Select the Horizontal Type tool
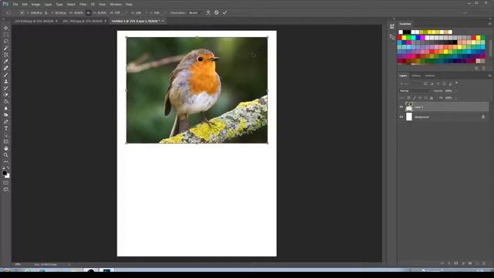The image size is (494, 278). (x=6, y=128)
